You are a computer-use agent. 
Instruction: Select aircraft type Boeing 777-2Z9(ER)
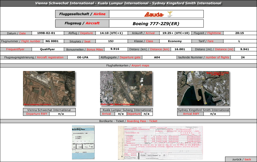[156, 24]
